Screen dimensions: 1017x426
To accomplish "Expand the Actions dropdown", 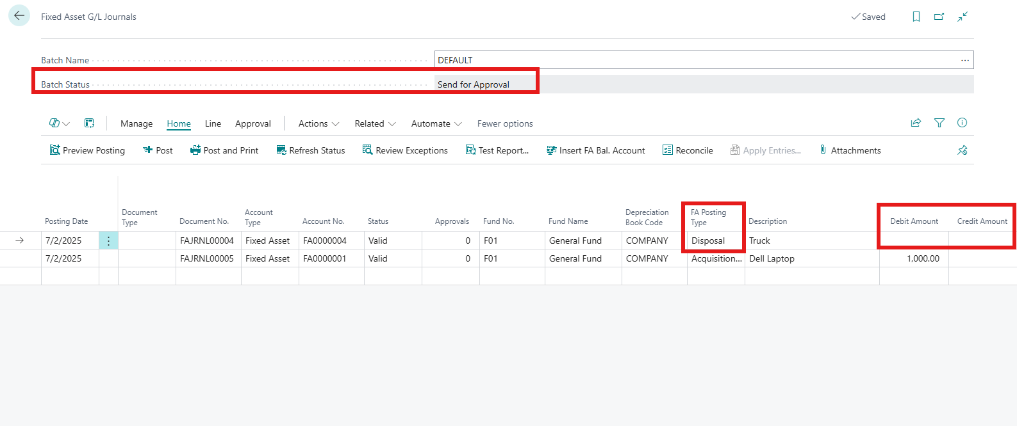I will tap(318, 123).
